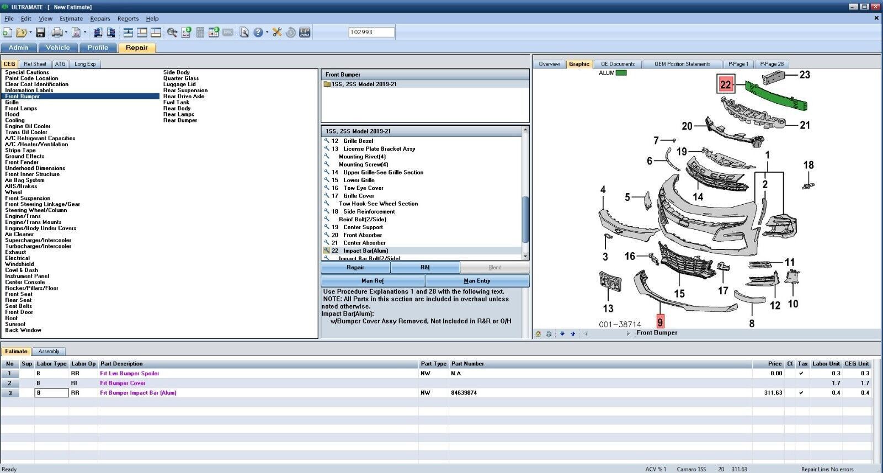883x473 pixels.
Task: Click callout 22 in bumper diagram
Action: click(x=726, y=84)
